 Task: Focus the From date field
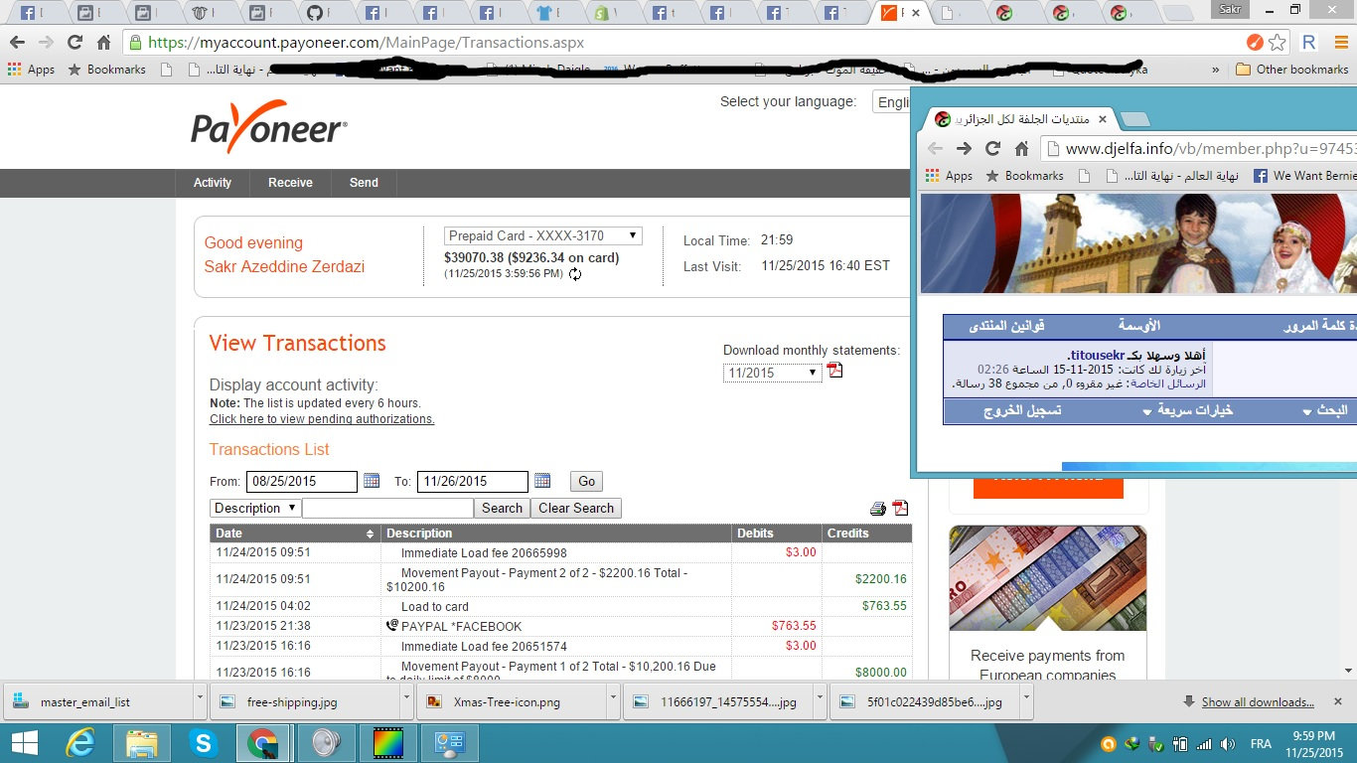(x=301, y=481)
